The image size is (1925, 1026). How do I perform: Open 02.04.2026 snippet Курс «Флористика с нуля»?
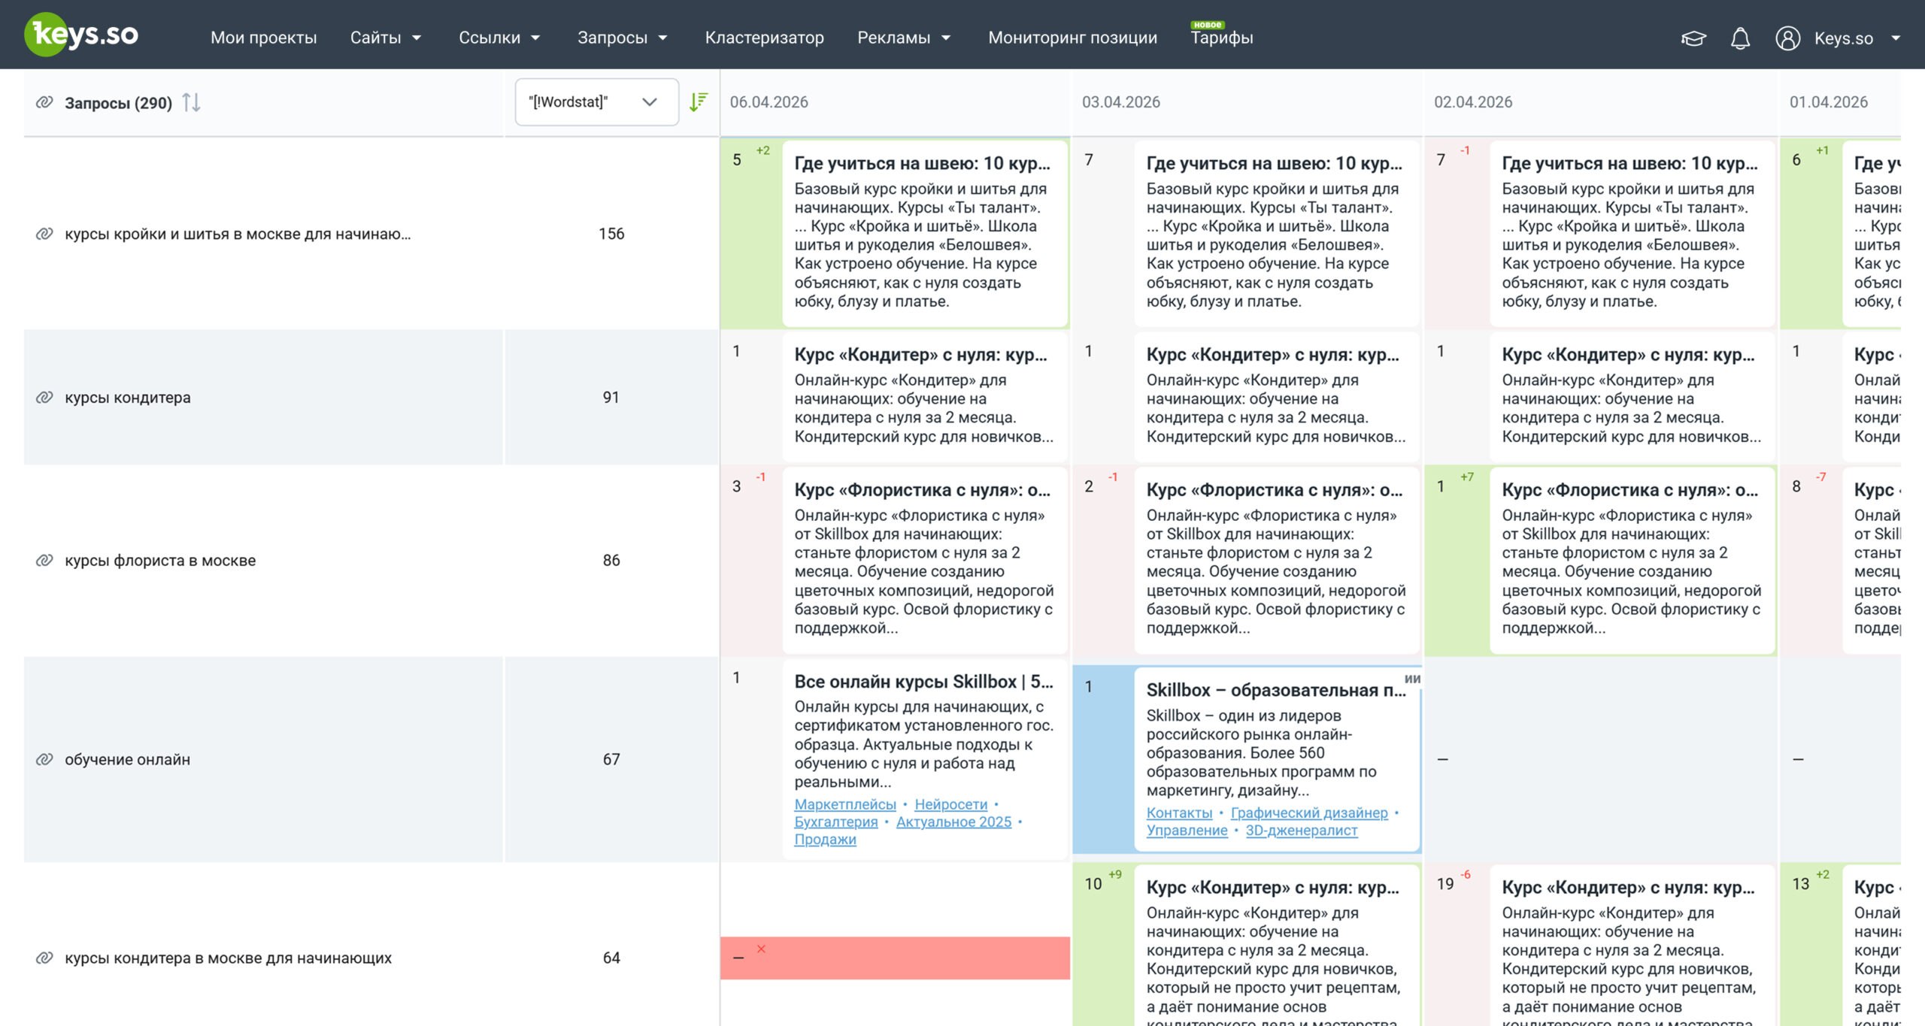click(1632, 560)
